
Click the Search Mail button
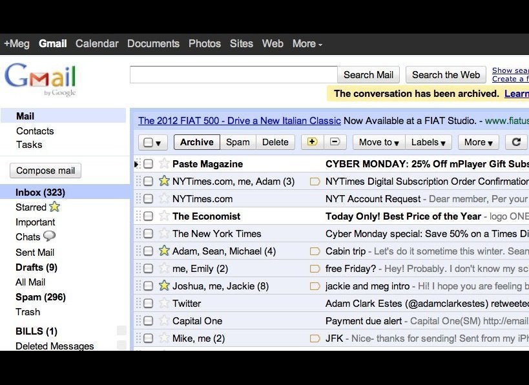click(368, 74)
